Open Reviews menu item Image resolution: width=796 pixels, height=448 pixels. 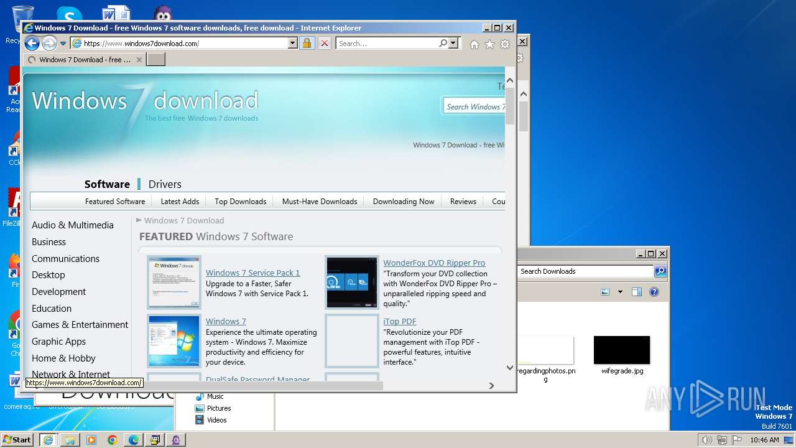pyautogui.click(x=463, y=202)
